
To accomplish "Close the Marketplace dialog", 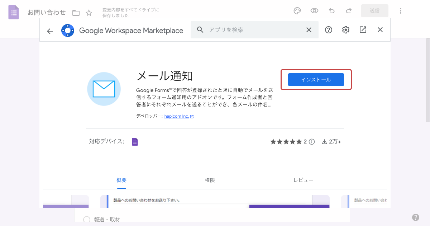I will [380, 30].
